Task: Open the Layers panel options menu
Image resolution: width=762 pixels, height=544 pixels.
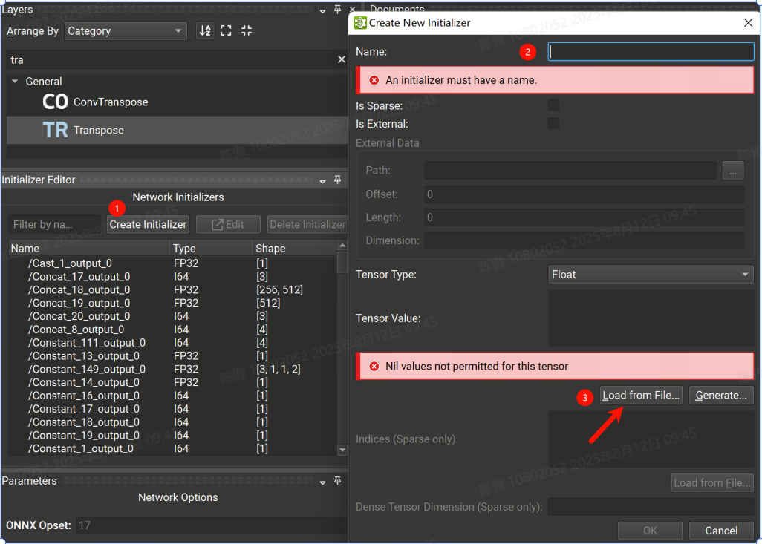Action: [322, 10]
